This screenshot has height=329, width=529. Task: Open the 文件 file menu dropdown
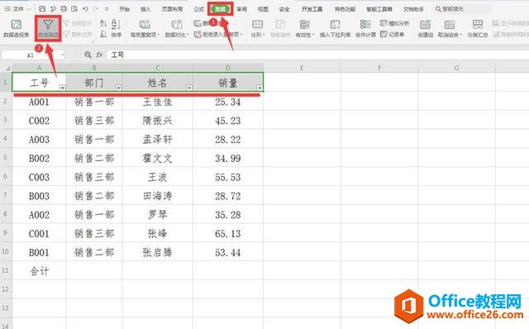[18, 9]
